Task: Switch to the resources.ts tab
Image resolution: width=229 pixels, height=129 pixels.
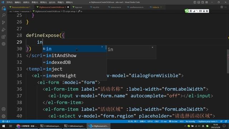Action: [x=116, y=7]
